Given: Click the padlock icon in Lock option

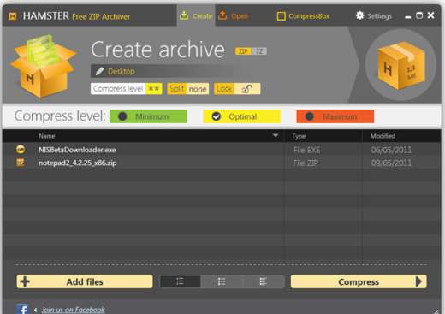Looking at the screenshot, I should [x=247, y=89].
